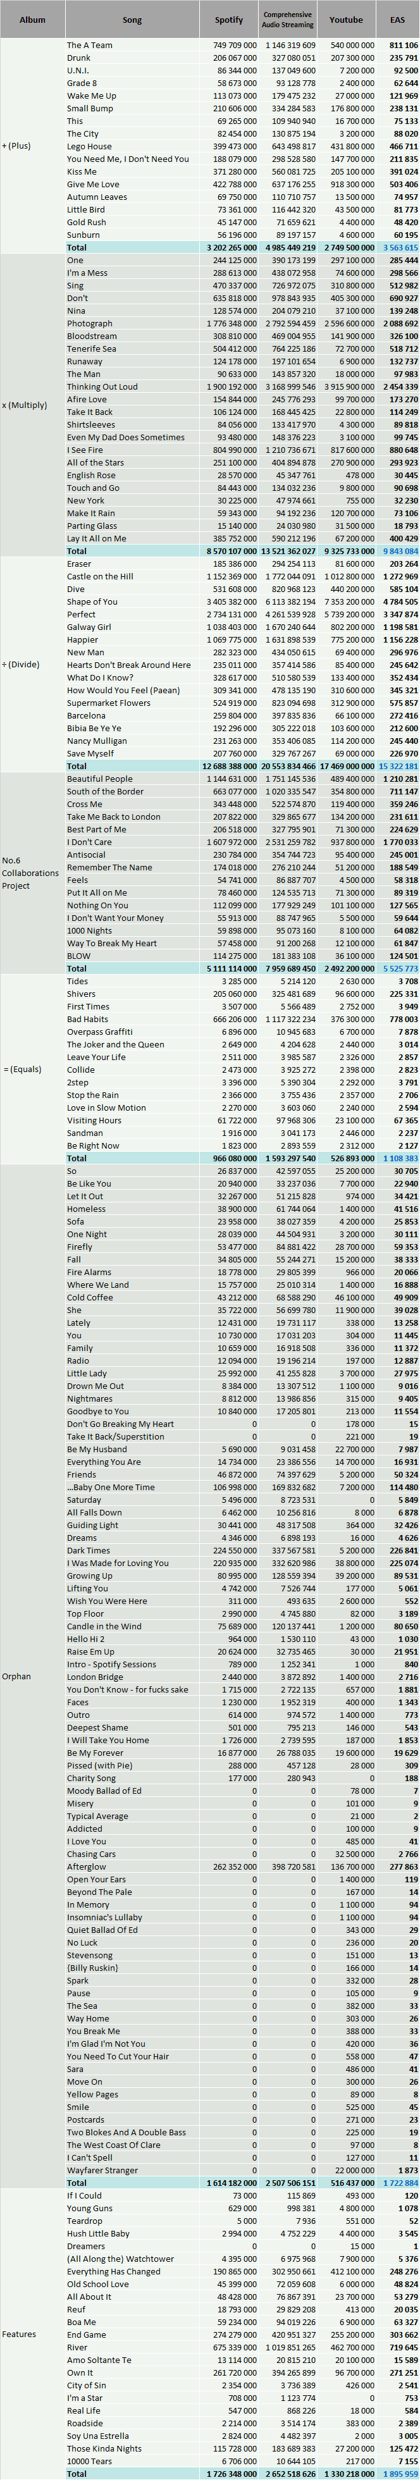
Task: Click Spotify value 3 405 382 000
Action: point(232,601)
